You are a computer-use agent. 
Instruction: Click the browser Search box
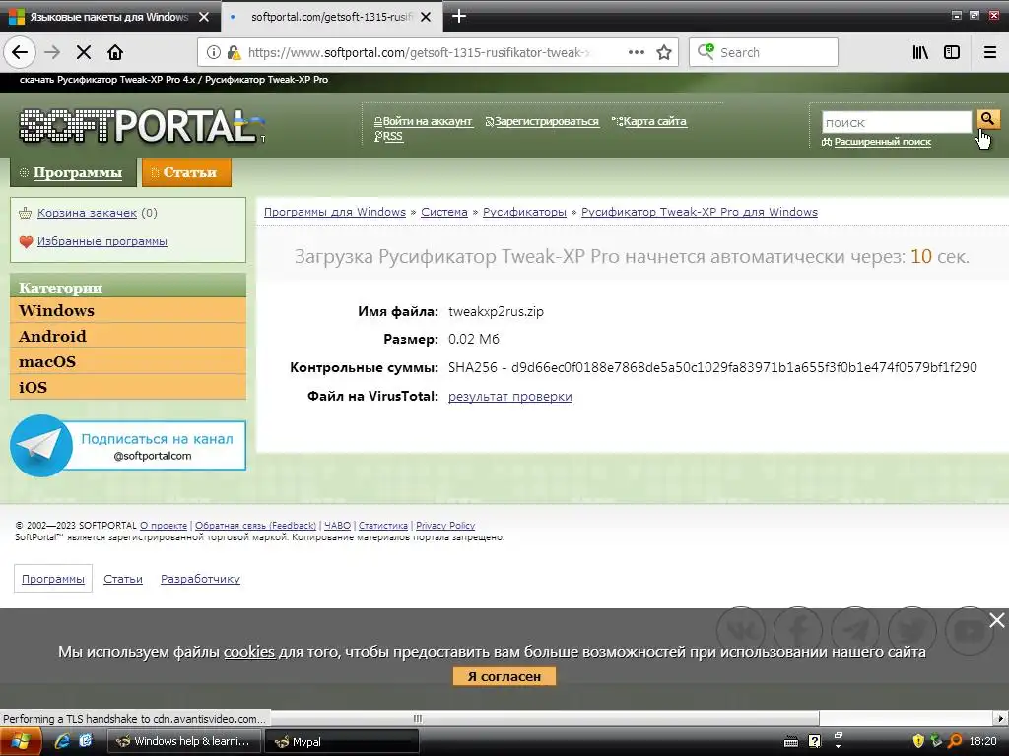[764, 53]
